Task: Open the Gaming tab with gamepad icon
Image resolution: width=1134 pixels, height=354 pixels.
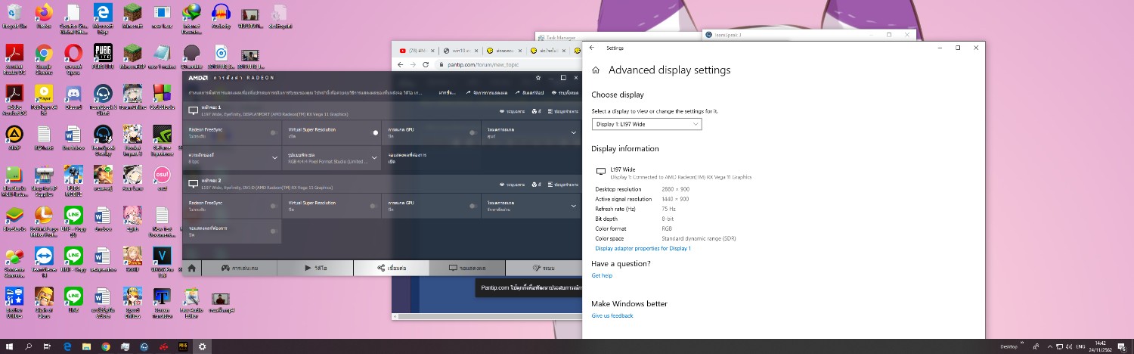Action: [x=240, y=268]
